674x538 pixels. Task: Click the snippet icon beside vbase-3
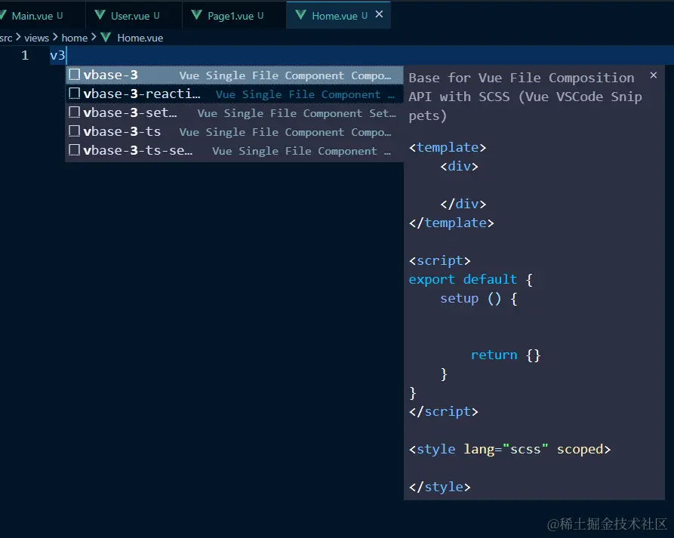[75, 75]
